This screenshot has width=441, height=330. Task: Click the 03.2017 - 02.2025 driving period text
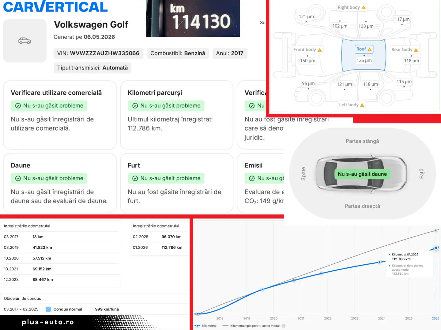21,309
